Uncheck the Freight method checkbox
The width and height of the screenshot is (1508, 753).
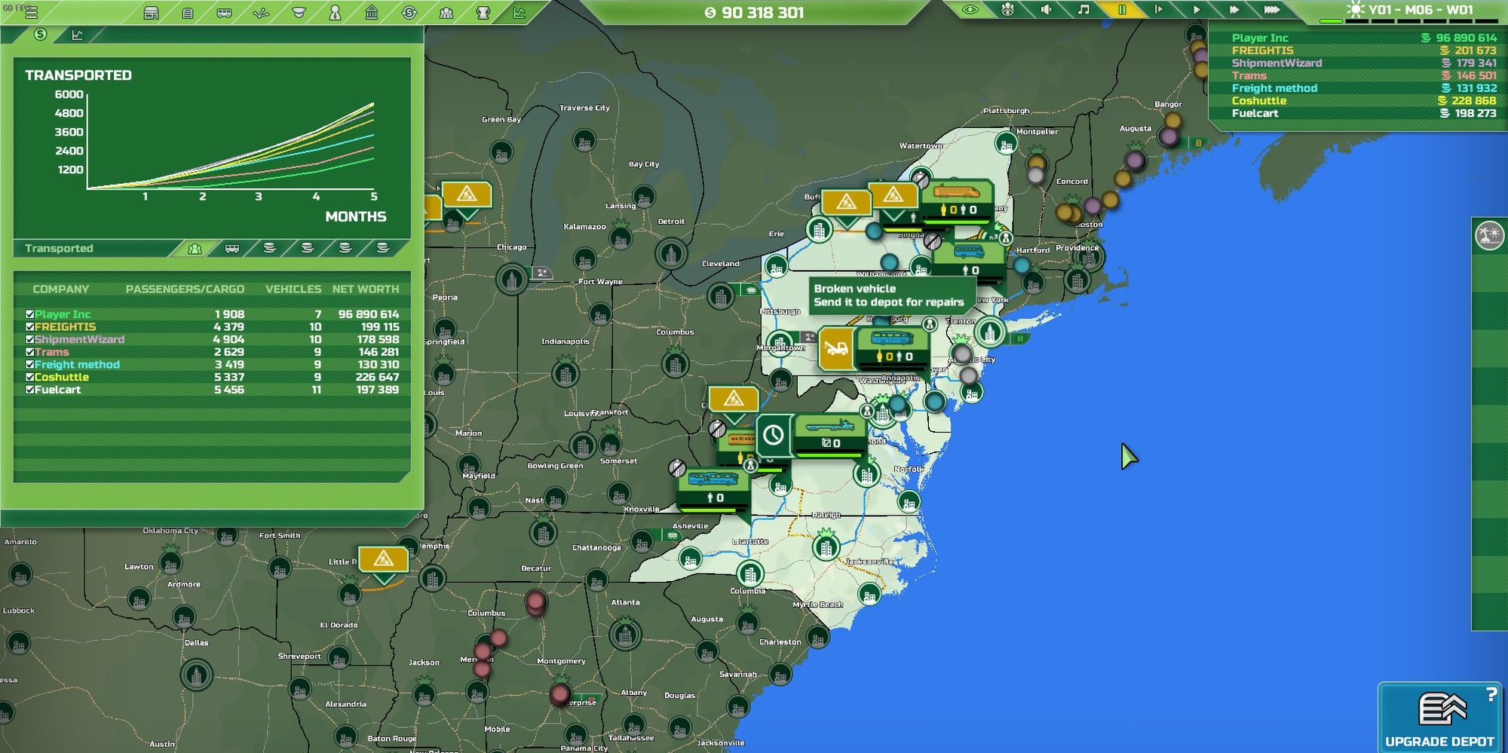[29, 365]
